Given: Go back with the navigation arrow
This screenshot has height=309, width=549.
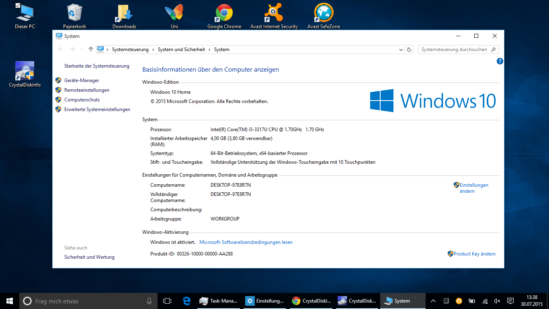Looking at the screenshot, I should coord(61,49).
